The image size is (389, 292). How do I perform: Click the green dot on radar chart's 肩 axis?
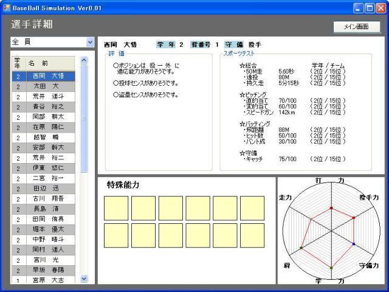[301, 248]
